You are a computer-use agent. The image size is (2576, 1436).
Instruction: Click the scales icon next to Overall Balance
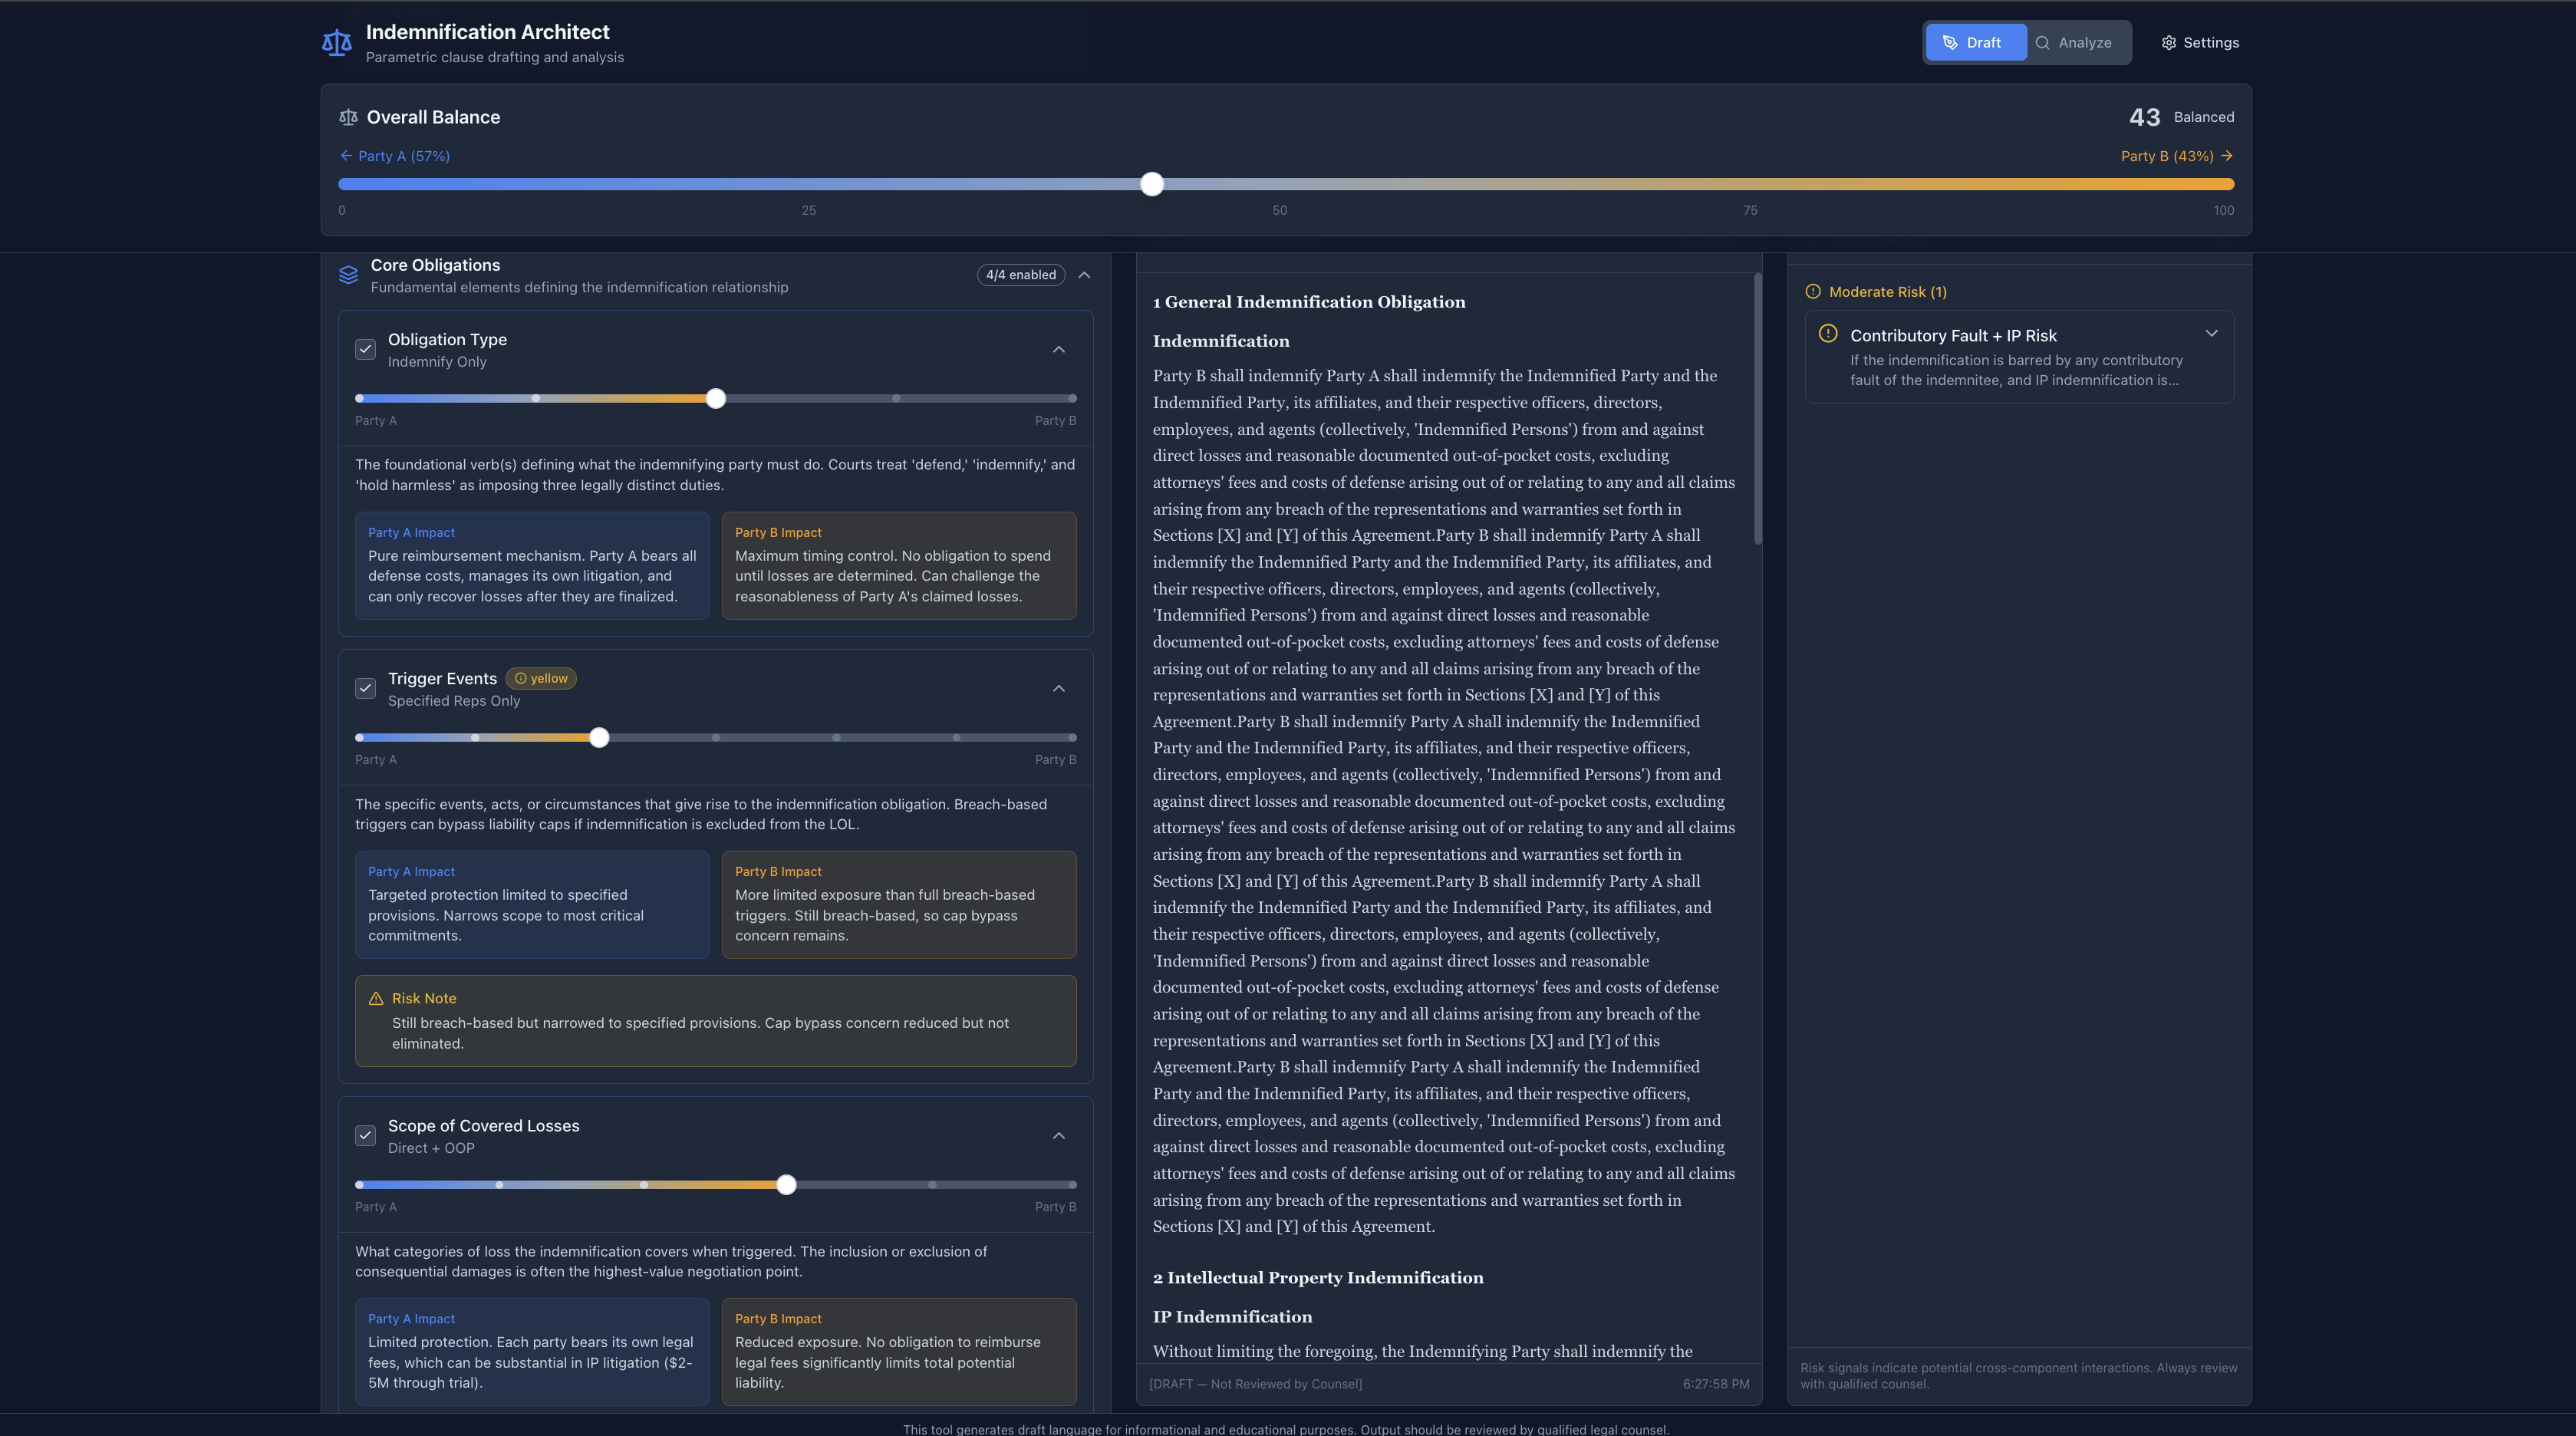[348, 117]
